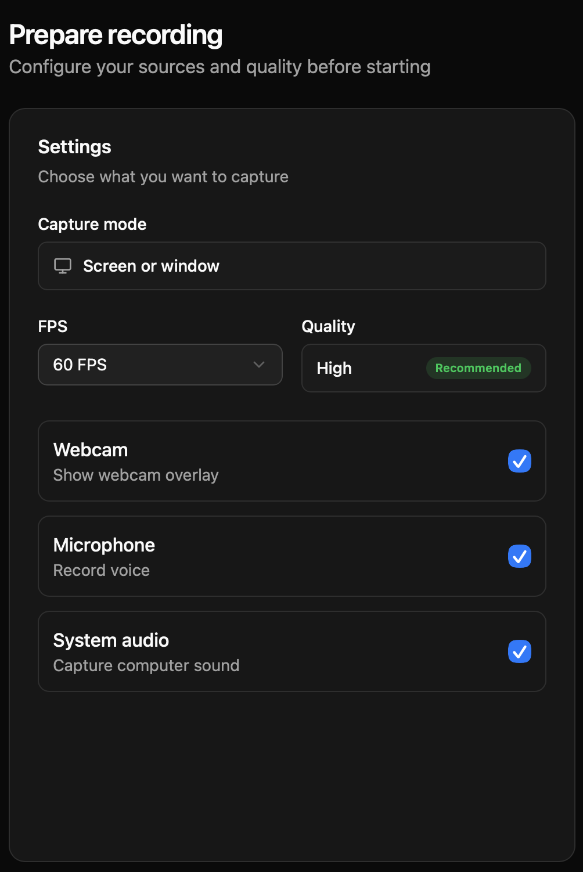583x872 pixels.
Task: Disable the Webcam overlay toggle
Action: [x=520, y=461]
